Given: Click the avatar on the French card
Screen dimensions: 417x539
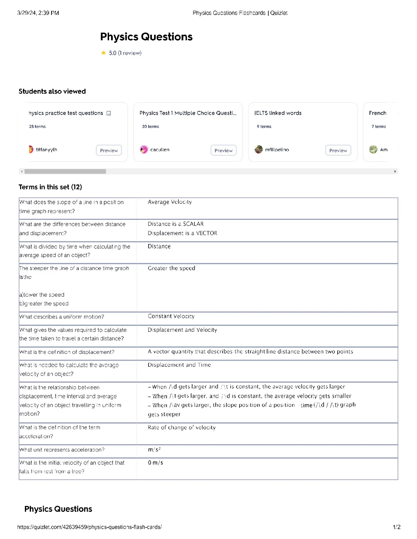Looking at the screenshot, I should [373, 149].
